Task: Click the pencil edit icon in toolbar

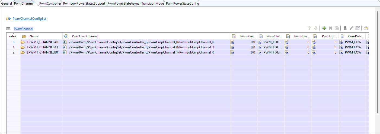Action: tap(351, 28)
